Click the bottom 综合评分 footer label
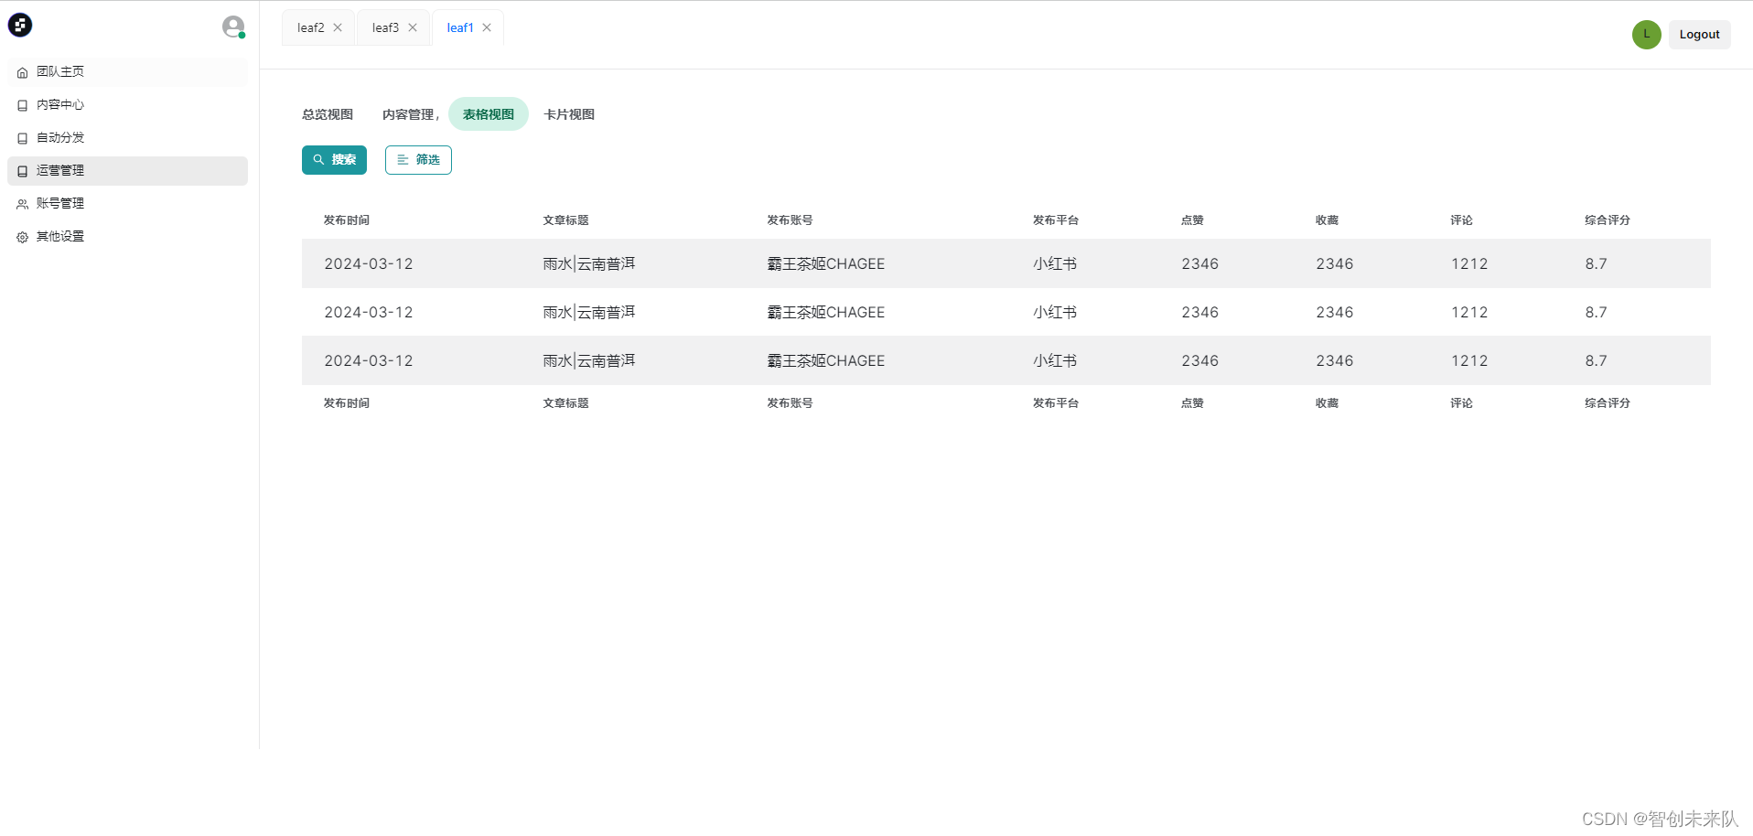The width and height of the screenshot is (1753, 836). pos(1608,403)
